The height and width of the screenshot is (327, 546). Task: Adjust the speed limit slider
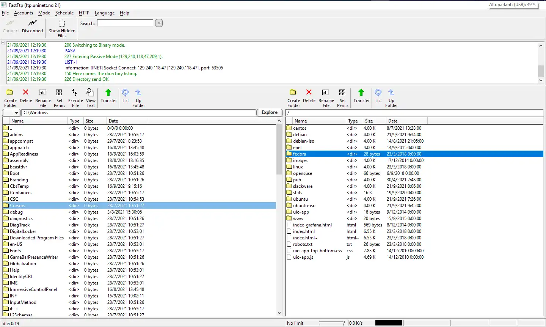pyautogui.click(x=331, y=323)
